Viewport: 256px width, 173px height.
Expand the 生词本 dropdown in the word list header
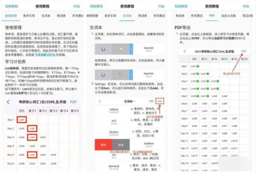click(x=129, y=102)
